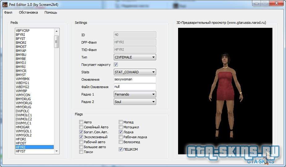Select HMYDRUG in the Peds list
Image resolution: width=286 pixels, height=167 pixels.
(x=35, y=107)
